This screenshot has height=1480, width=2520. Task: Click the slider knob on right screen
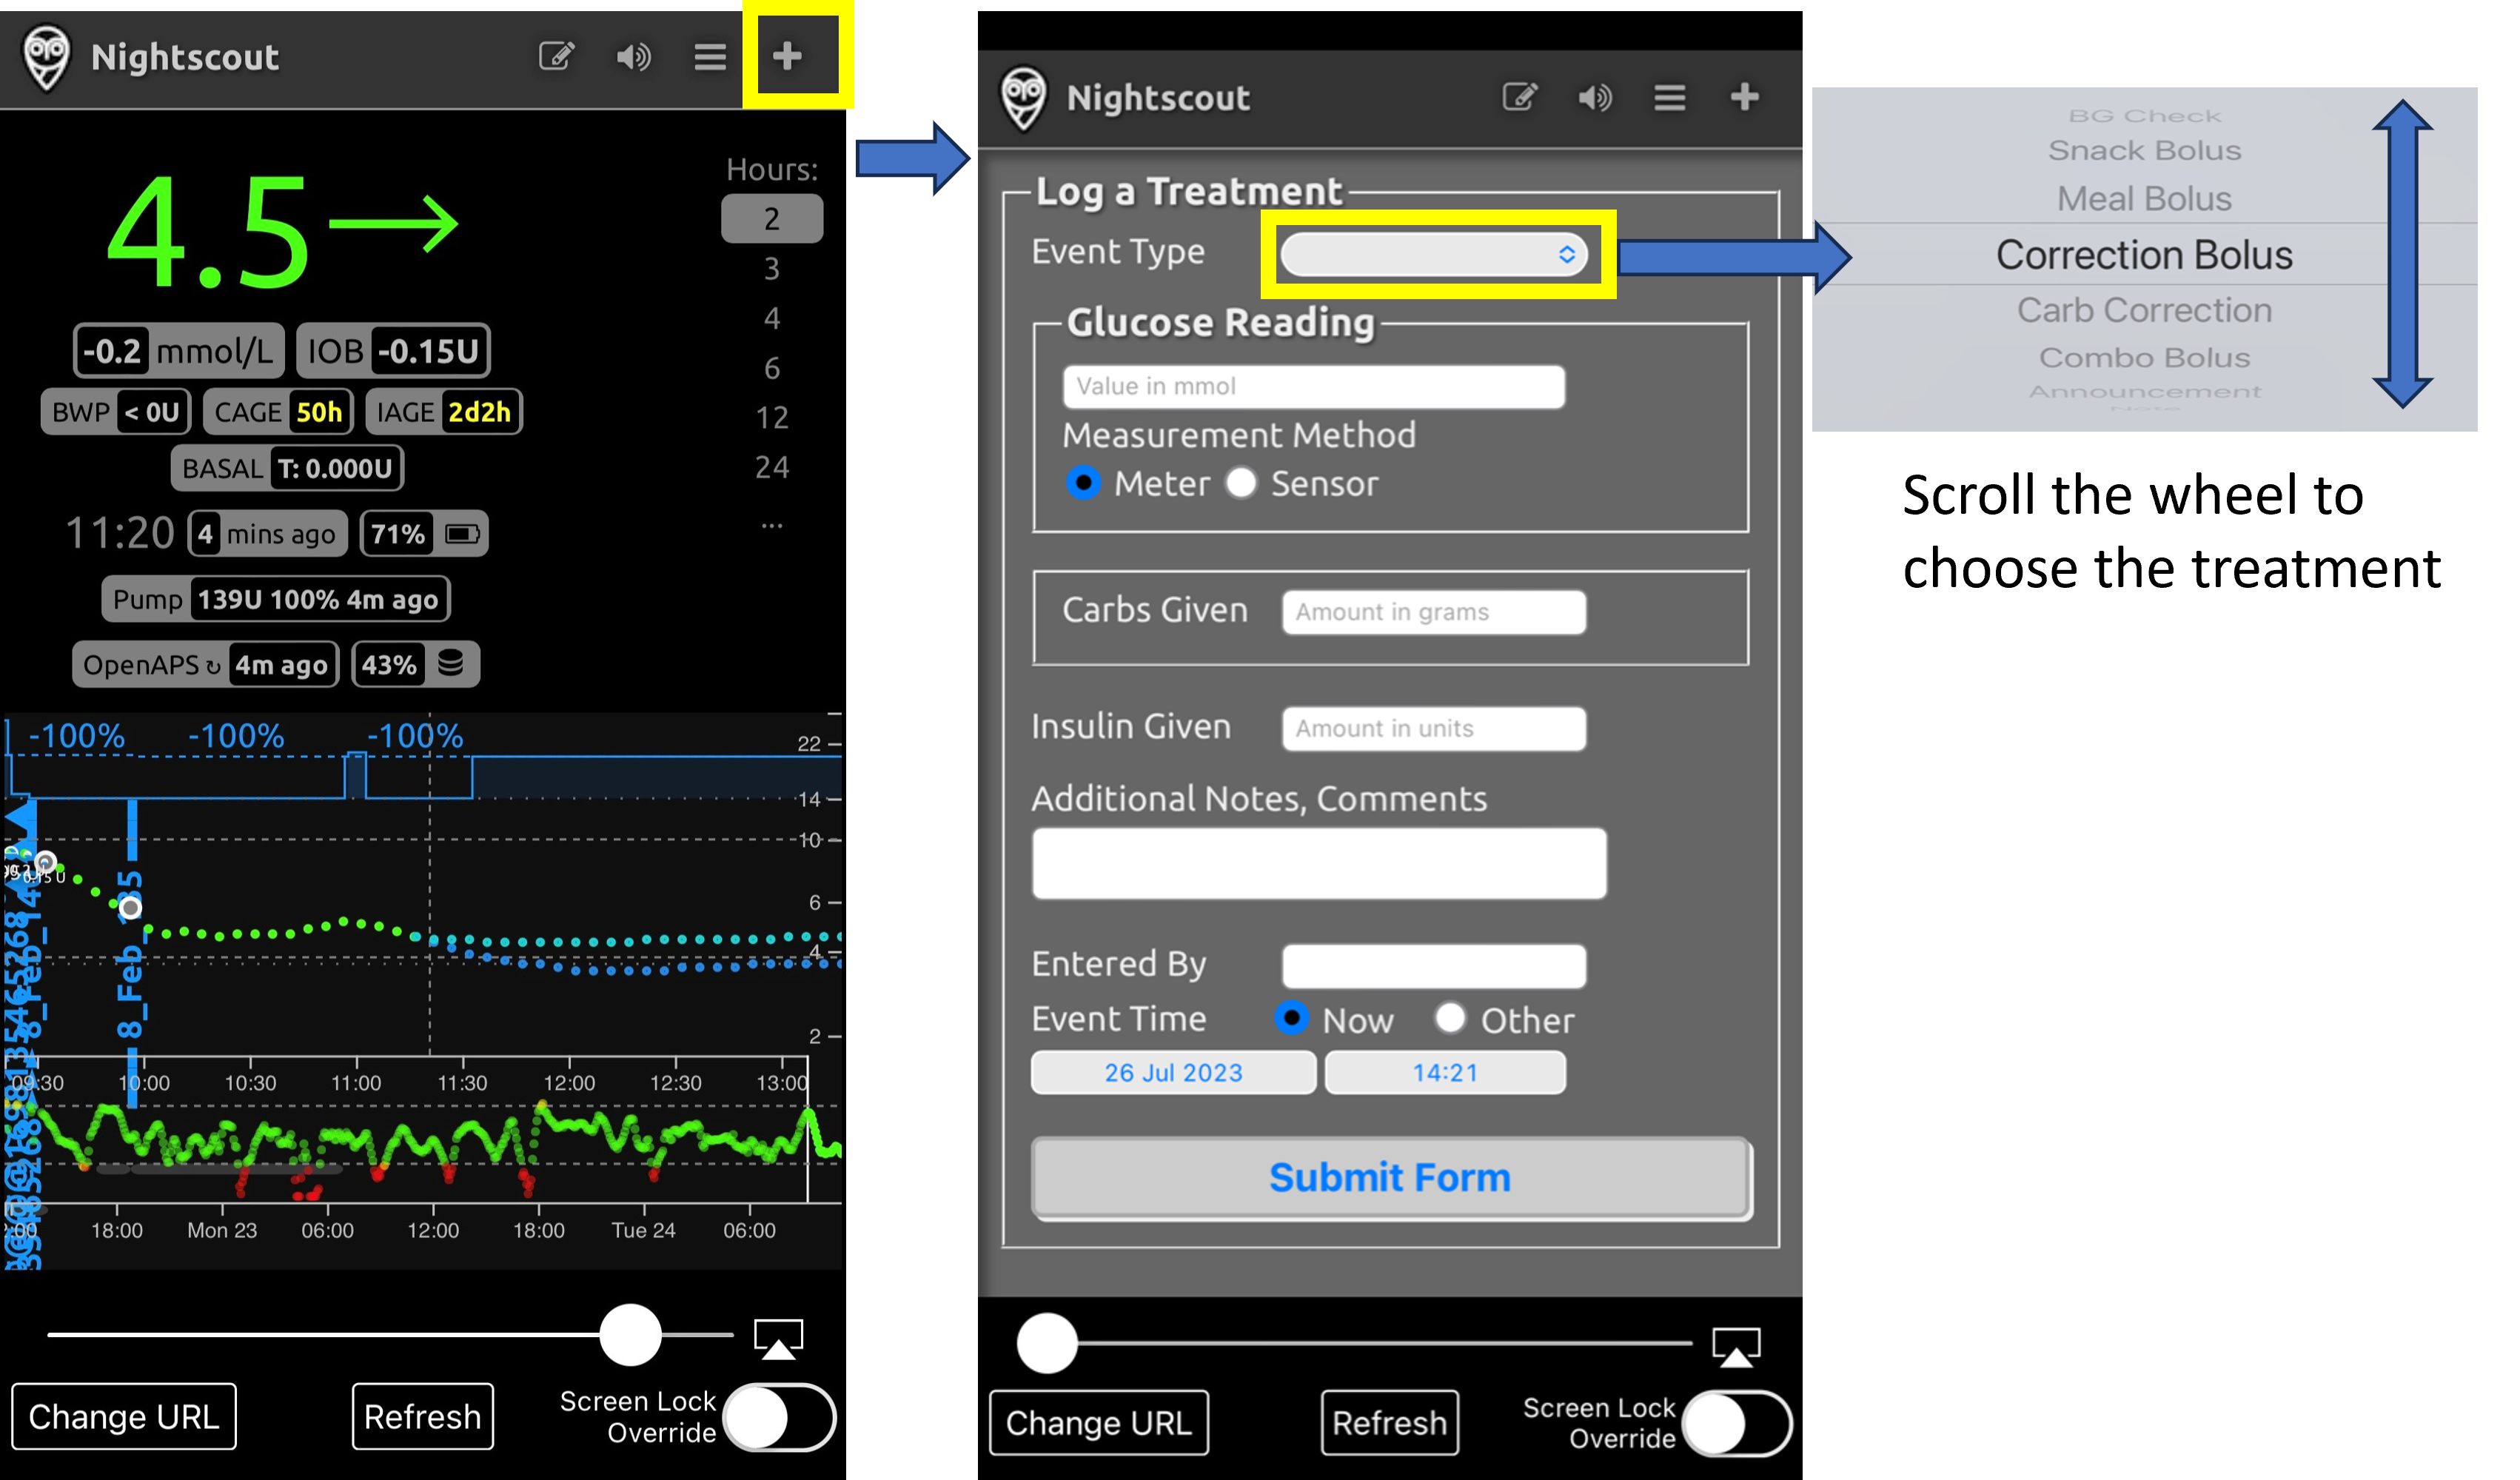coord(1046,1343)
